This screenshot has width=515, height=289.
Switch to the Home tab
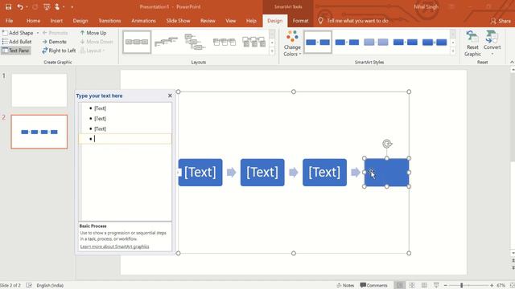tap(33, 21)
